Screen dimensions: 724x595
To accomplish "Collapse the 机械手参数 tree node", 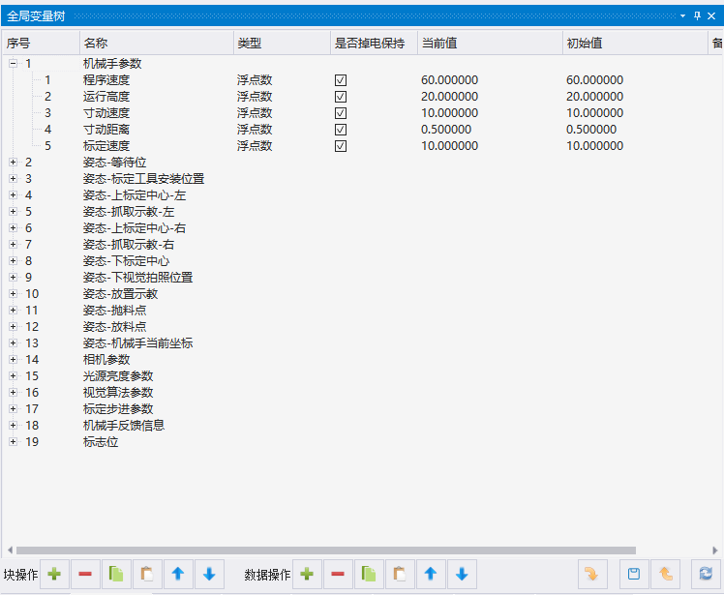I will [x=14, y=64].
